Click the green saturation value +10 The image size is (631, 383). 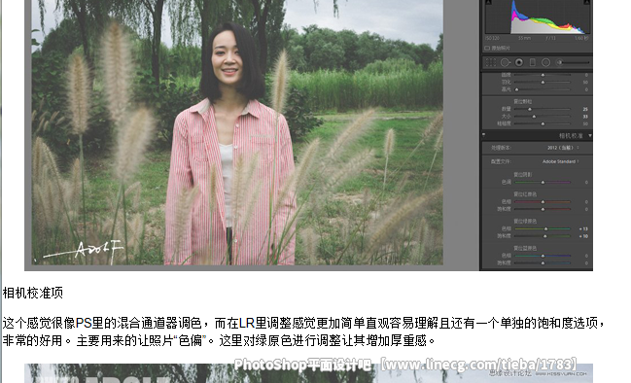pyautogui.click(x=583, y=236)
